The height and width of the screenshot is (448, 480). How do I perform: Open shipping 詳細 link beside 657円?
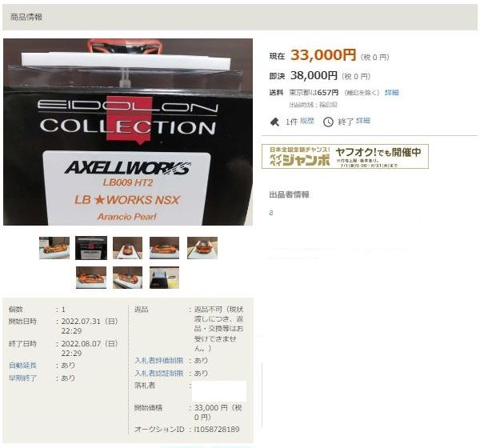[391, 93]
